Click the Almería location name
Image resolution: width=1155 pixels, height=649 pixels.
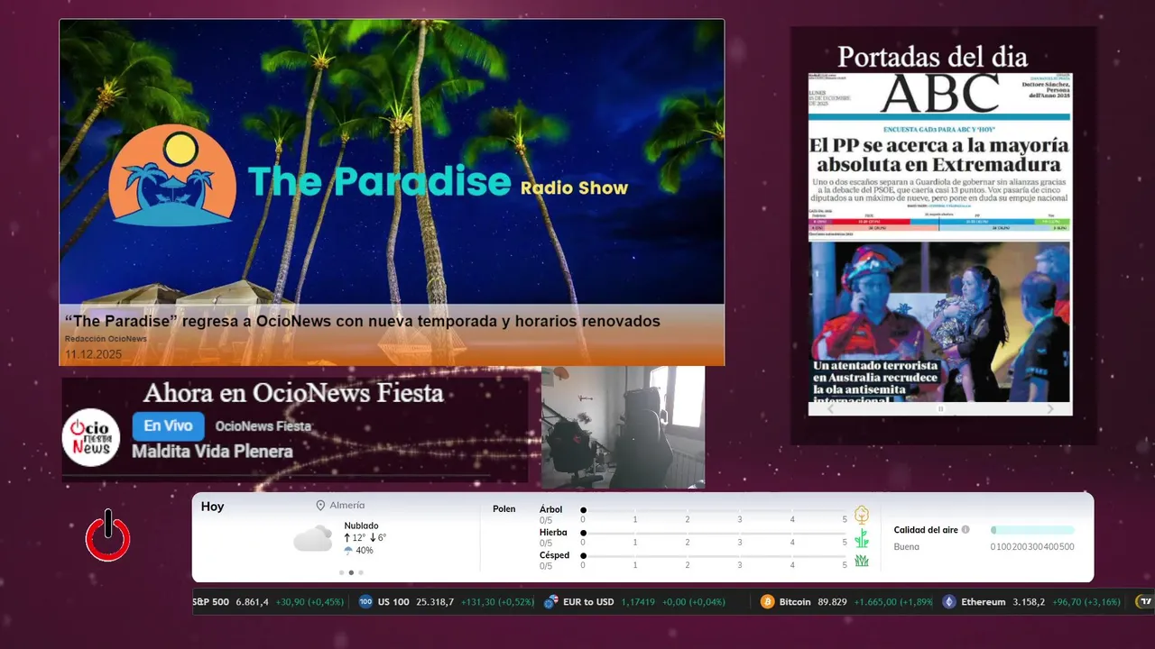pyautogui.click(x=347, y=506)
